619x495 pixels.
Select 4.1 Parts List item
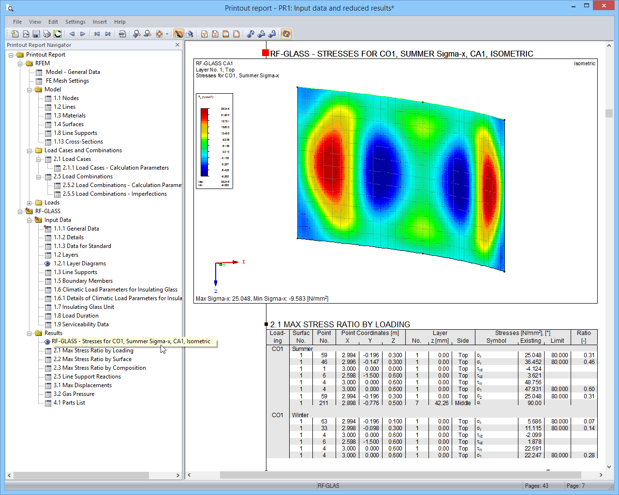tap(69, 403)
